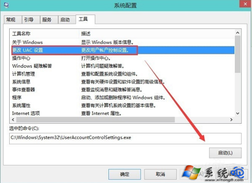
Task: Click the 取消 cancel button
Action: pyautogui.click(x=160, y=174)
